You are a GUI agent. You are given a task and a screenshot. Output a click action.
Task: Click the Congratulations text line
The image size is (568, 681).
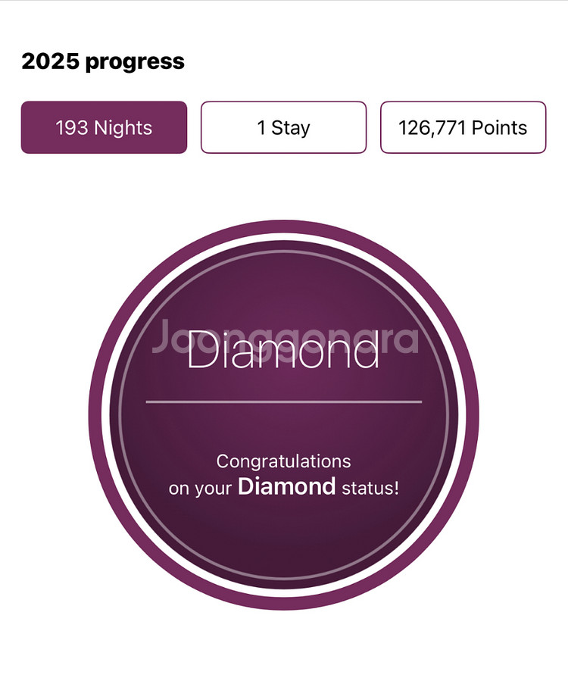coord(283,461)
